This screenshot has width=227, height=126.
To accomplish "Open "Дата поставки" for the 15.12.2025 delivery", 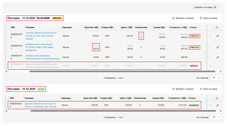I will 209,89.
